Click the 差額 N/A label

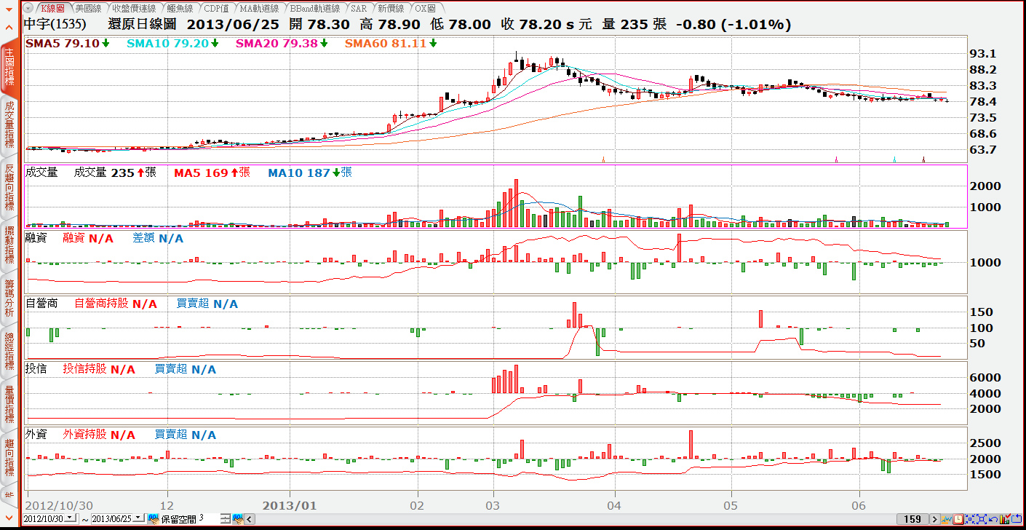click(x=158, y=238)
